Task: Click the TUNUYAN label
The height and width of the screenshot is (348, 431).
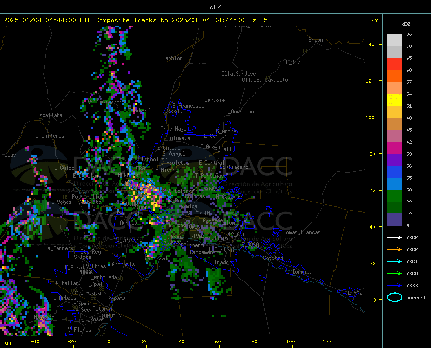Action: coord(111,316)
